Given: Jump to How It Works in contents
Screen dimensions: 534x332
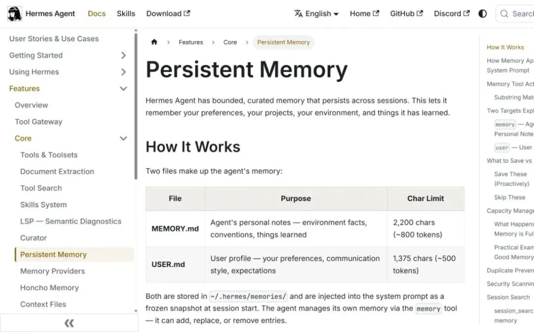Looking at the screenshot, I should pos(505,47).
